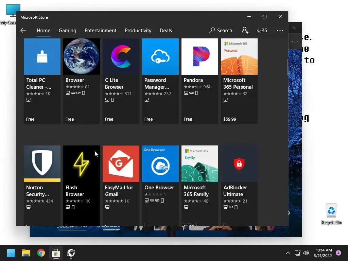Viewport: 348px width, 261px height.
Task: Open the network status tray icon
Action: coord(297,253)
